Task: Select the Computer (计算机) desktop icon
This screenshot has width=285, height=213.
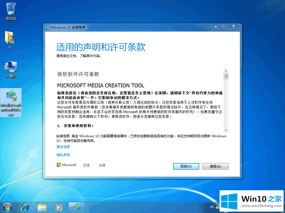Action: 11,69
